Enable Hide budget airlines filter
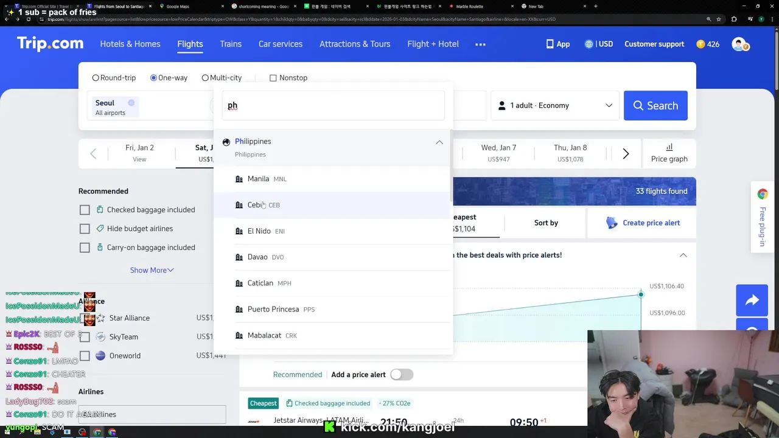Image resolution: width=779 pixels, height=438 pixels. click(x=85, y=229)
